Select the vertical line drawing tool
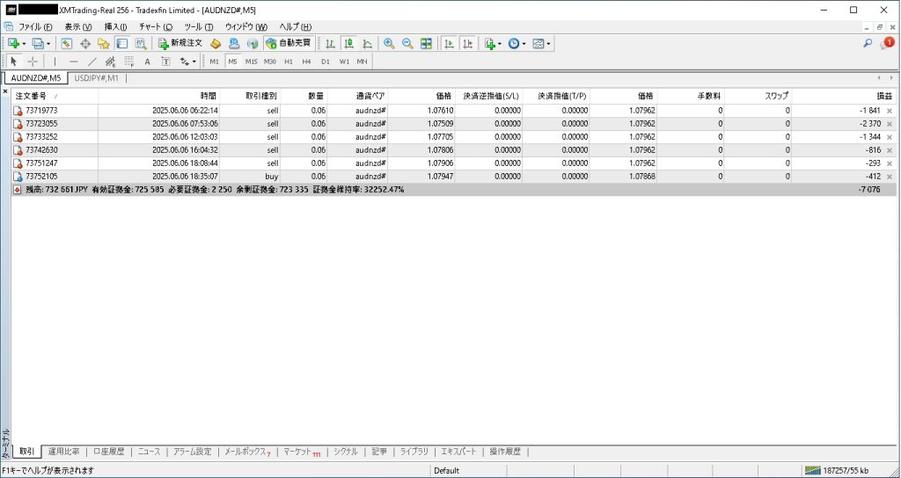901x478 pixels. tap(55, 62)
